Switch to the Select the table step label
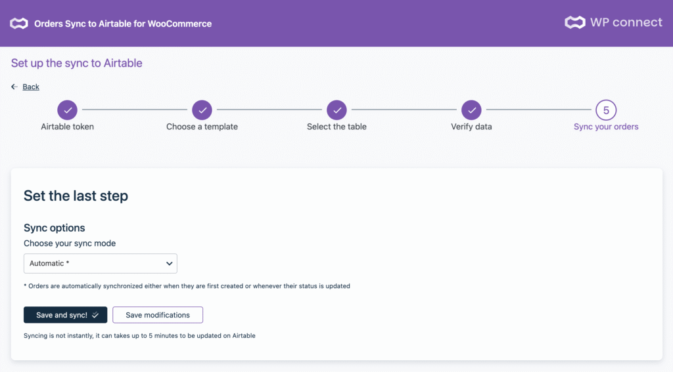673x372 pixels. point(336,127)
